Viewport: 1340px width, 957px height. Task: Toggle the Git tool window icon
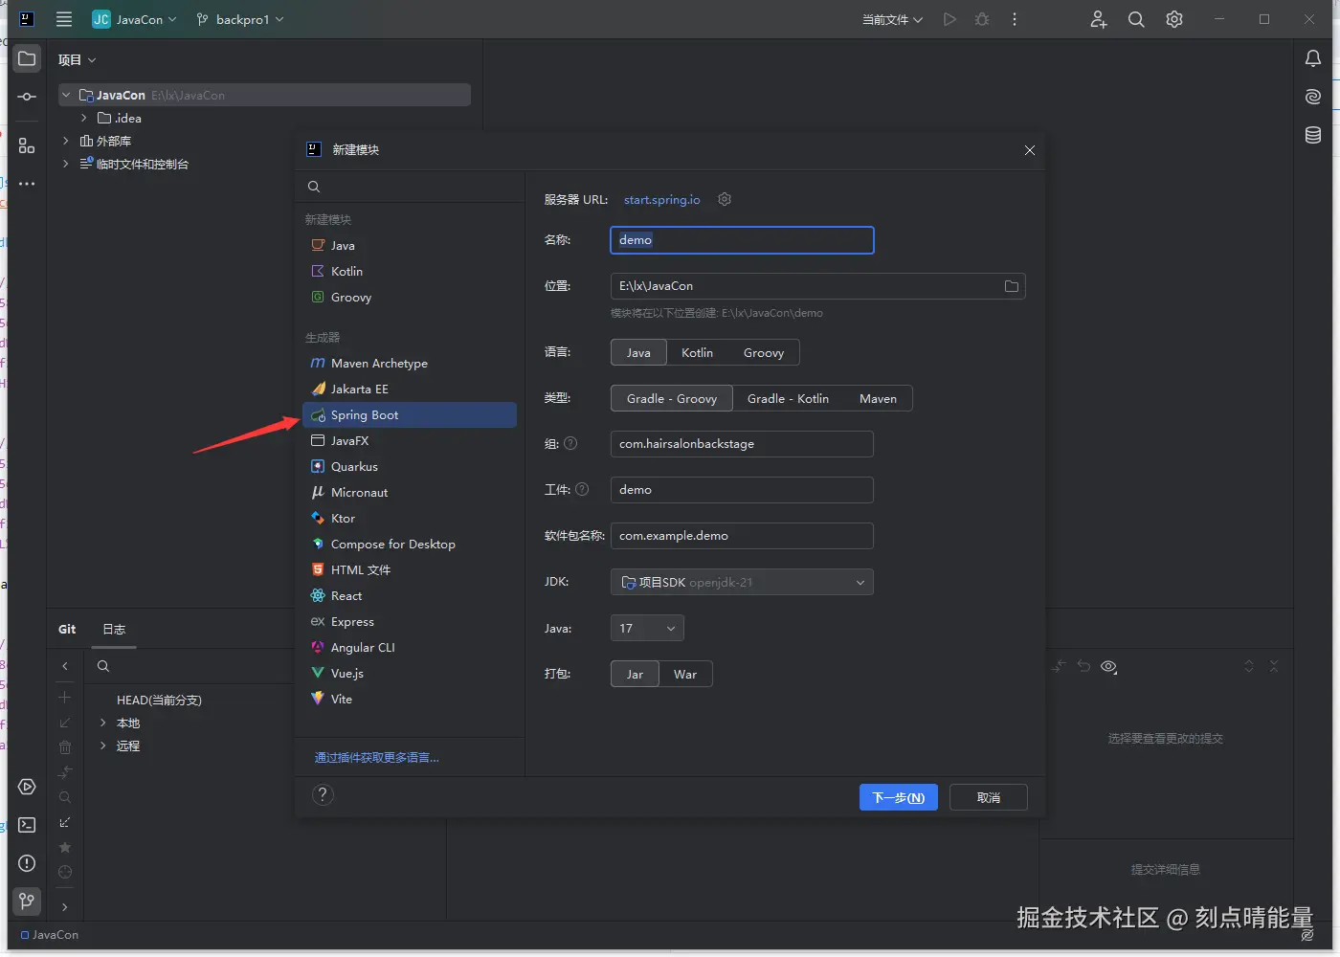[27, 901]
